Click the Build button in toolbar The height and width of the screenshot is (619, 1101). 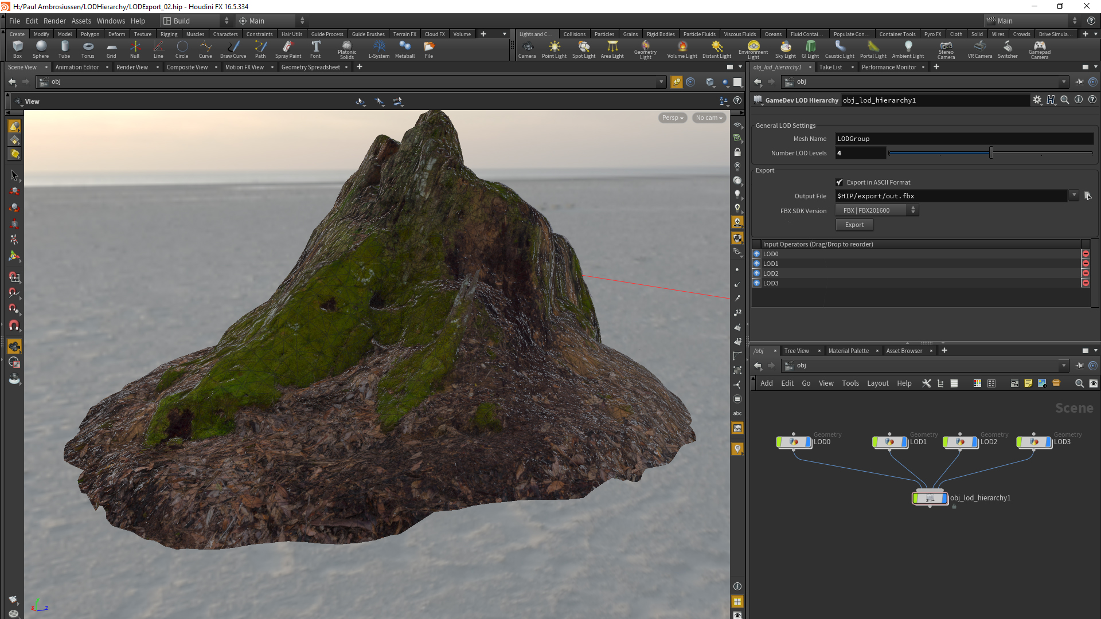click(180, 21)
